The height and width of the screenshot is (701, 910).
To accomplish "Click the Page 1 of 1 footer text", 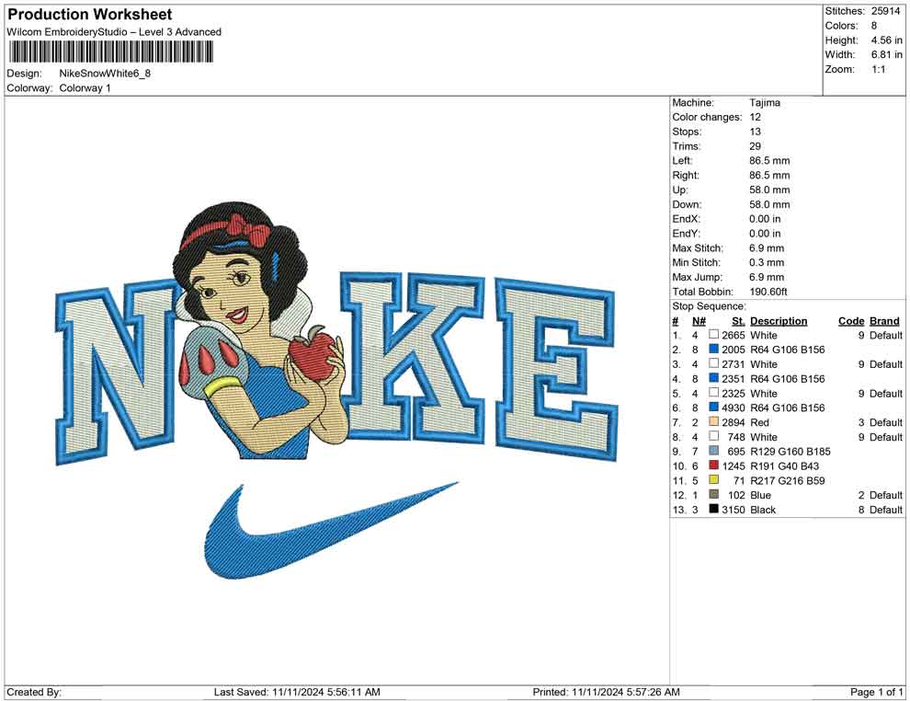I will coord(876,692).
